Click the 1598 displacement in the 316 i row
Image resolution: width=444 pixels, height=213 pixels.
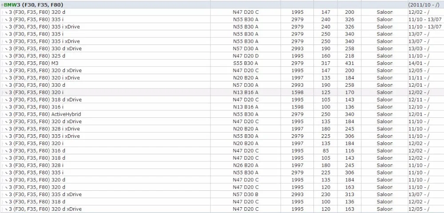coord(297,107)
